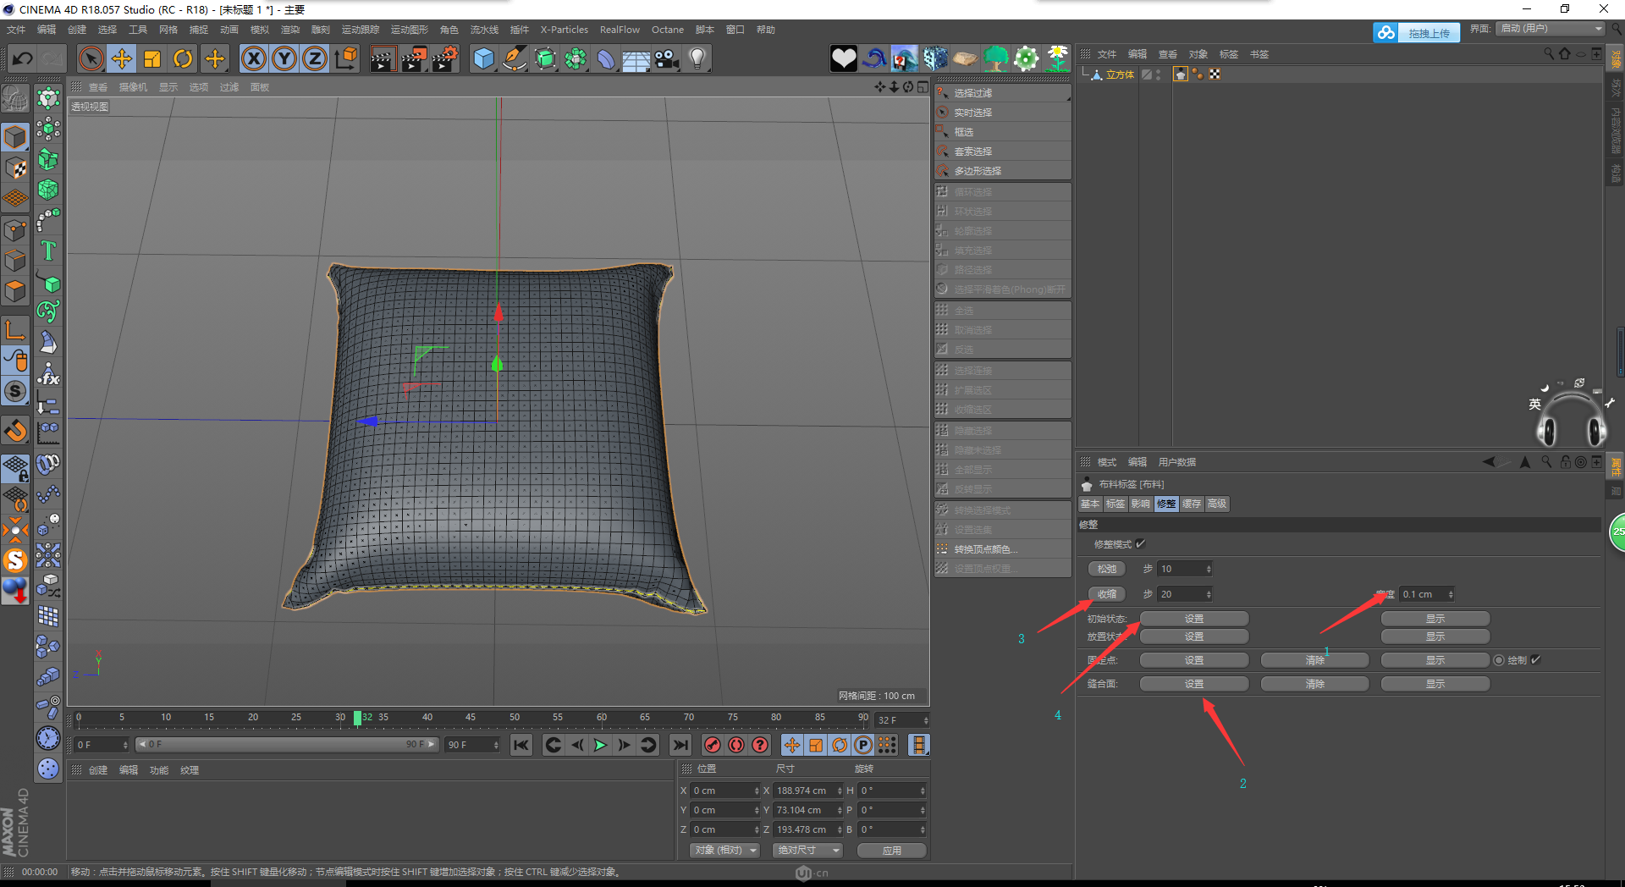
Task: Open the cube primitive object icon
Action: (x=483, y=58)
